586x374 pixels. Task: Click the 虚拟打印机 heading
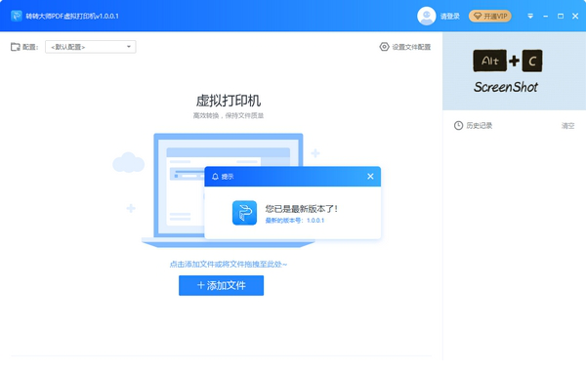pyautogui.click(x=229, y=101)
